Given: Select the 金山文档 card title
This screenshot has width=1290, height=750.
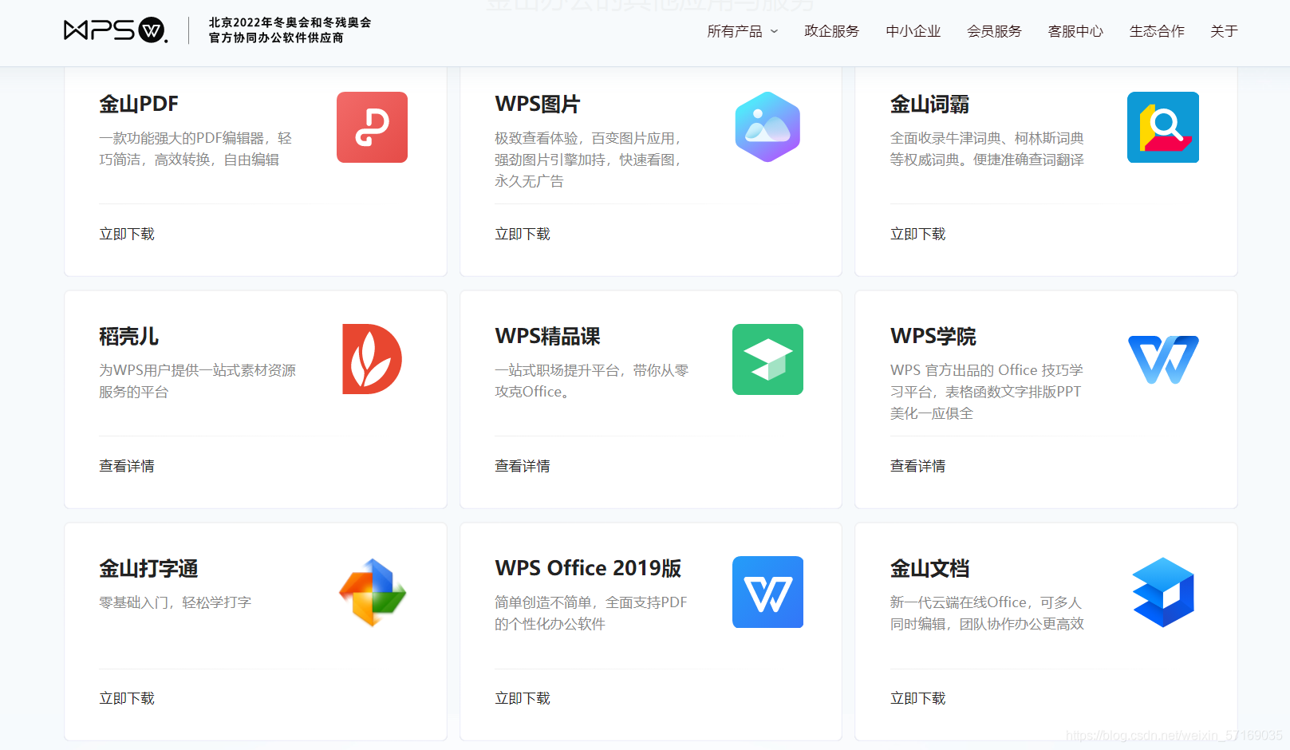Looking at the screenshot, I should 930,568.
